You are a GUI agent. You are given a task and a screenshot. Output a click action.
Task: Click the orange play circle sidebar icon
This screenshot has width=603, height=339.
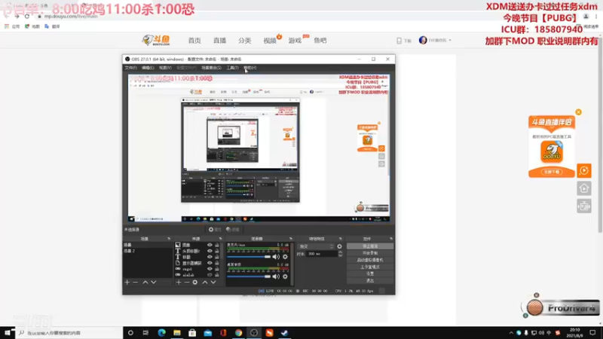pyautogui.click(x=583, y=171)
